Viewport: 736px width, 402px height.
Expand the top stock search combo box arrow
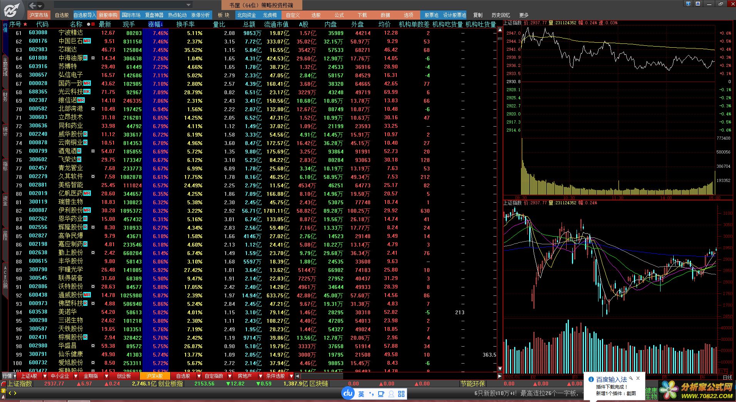tap(189, 5)
